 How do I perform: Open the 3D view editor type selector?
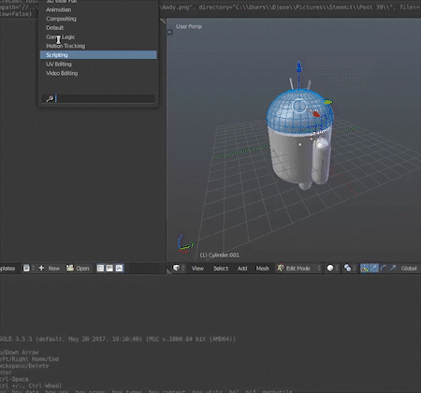pyautogui.click(x=179, y=269)
